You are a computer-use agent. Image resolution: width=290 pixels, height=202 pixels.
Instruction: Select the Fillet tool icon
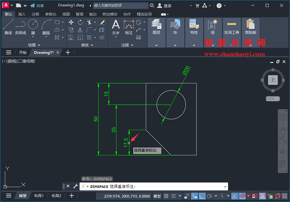89,30
